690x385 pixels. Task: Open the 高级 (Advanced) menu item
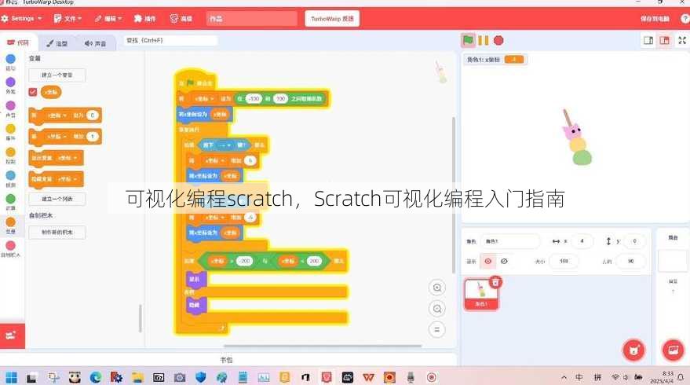coord(181,19)
